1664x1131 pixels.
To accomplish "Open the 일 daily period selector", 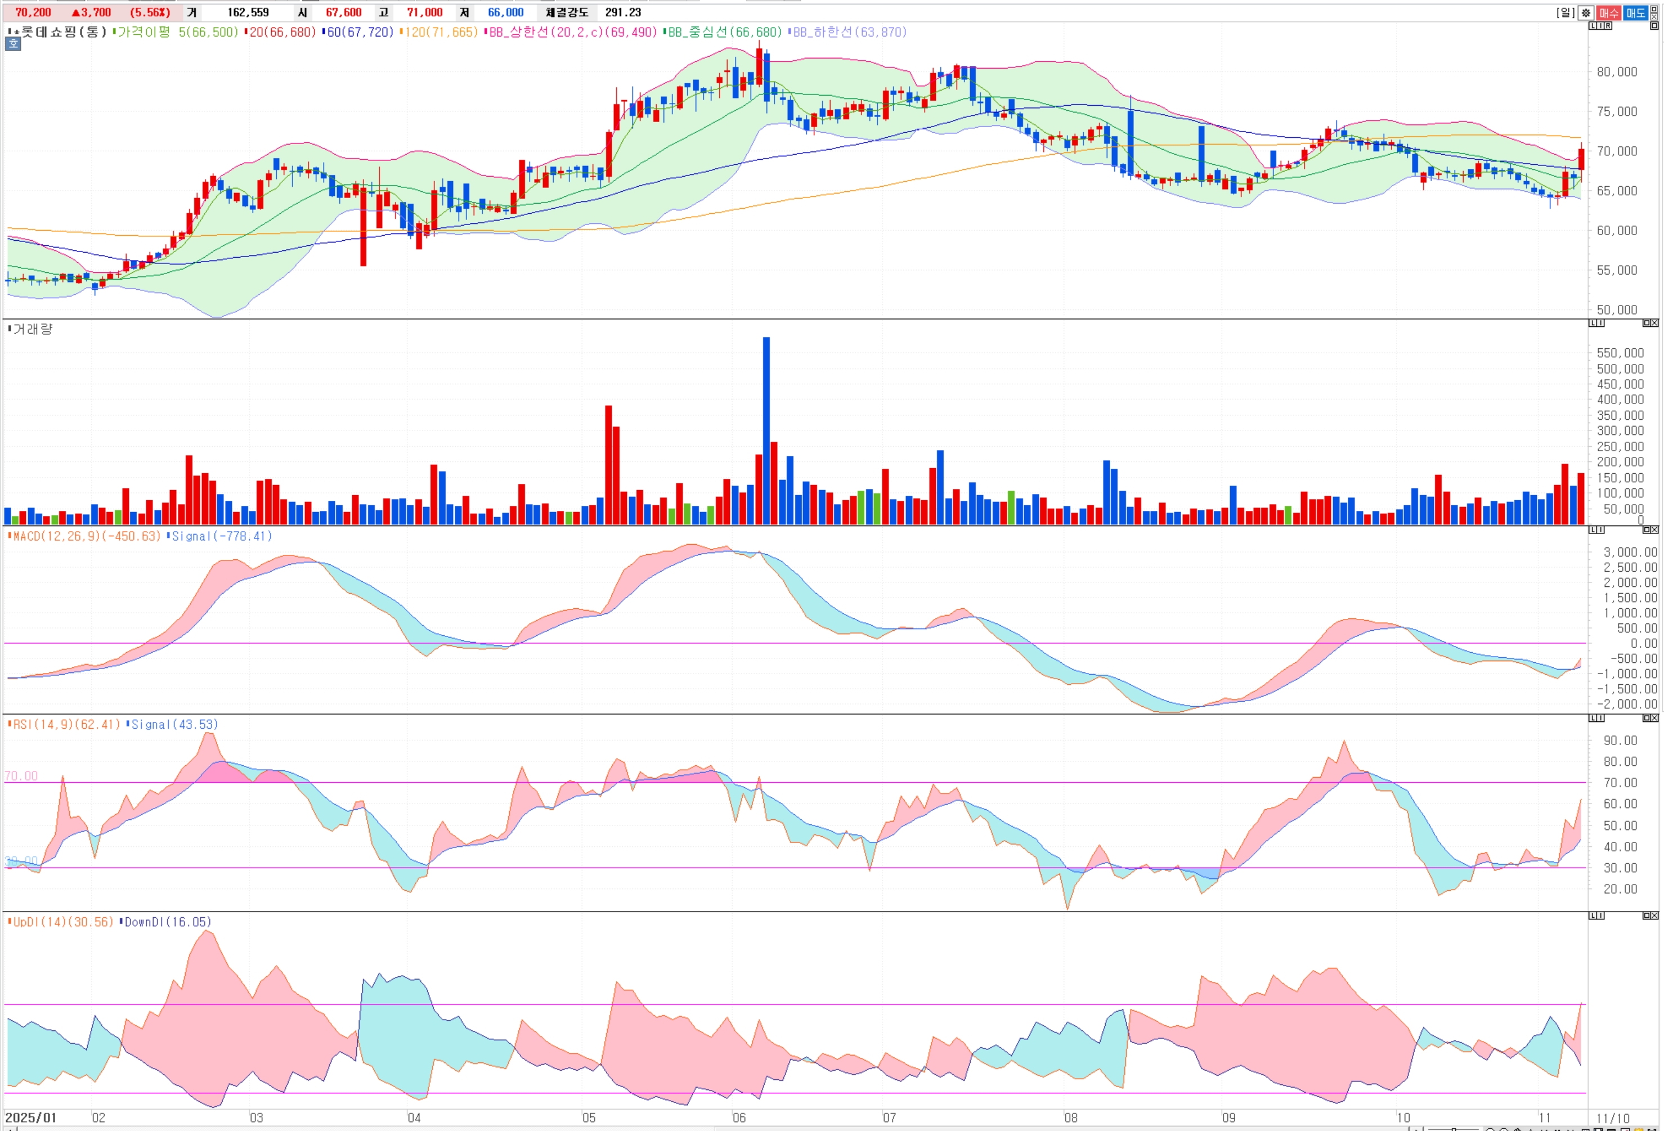I will pos(1565,13).
